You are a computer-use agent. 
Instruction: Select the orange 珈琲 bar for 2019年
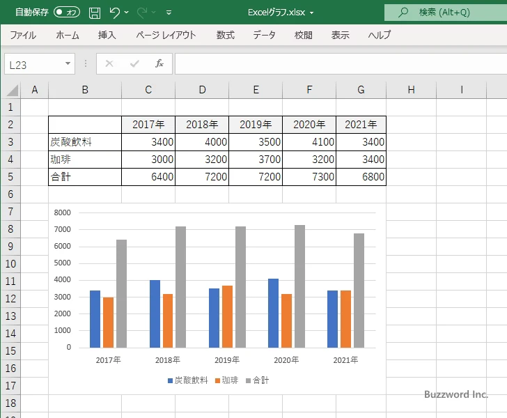pyautogui.click(x=227, y=317)
